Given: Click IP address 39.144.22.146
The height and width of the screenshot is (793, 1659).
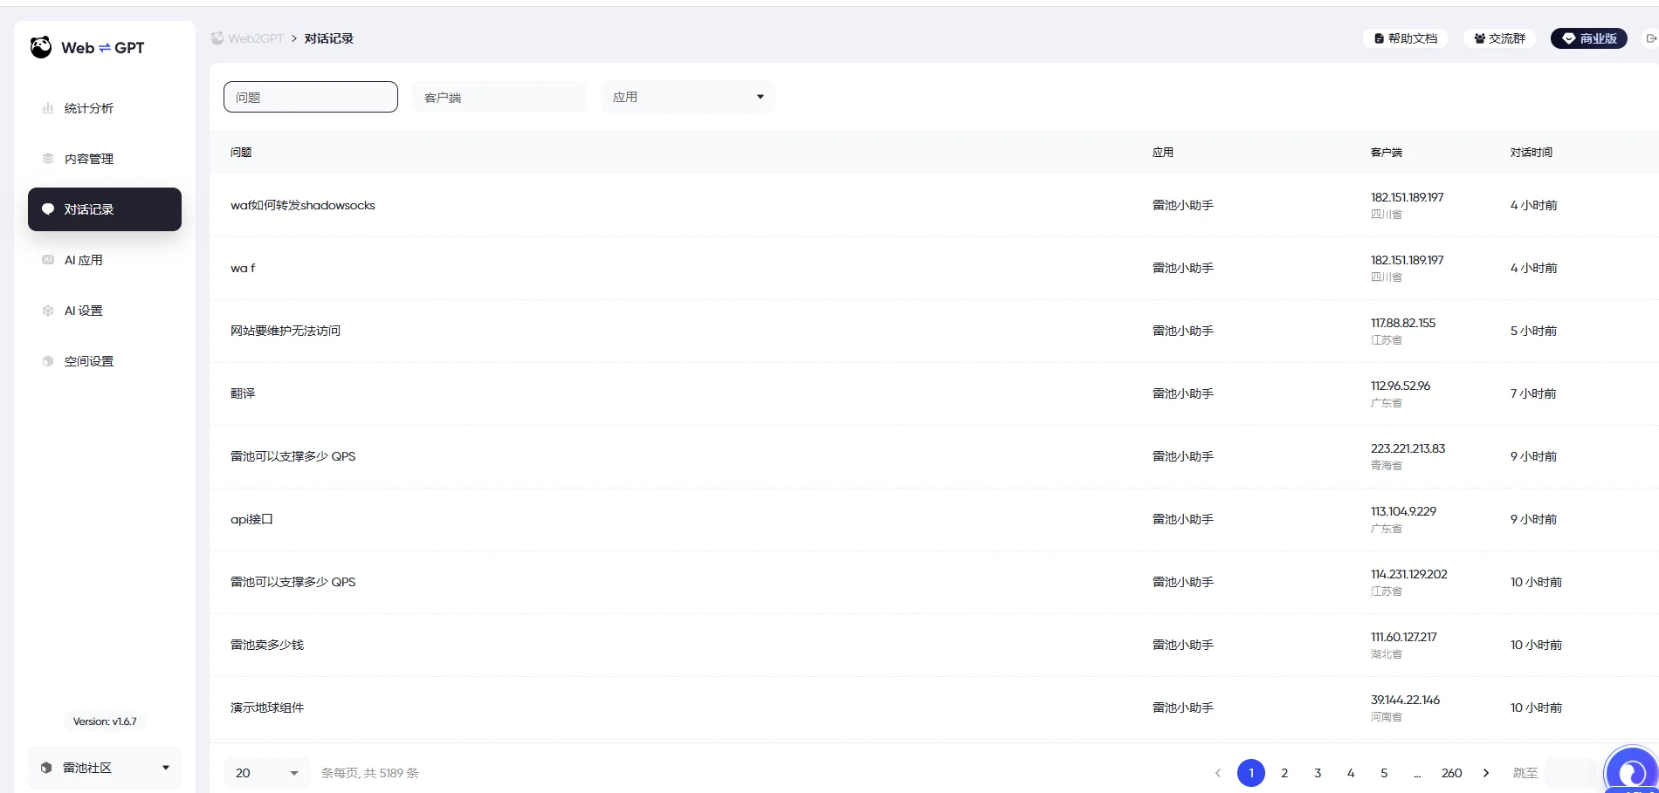Looking at the screenshot, I should click(1405, 700).
